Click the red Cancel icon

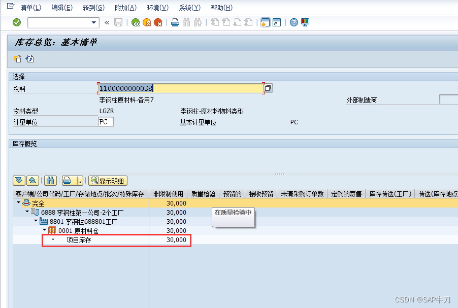[158, 22]
